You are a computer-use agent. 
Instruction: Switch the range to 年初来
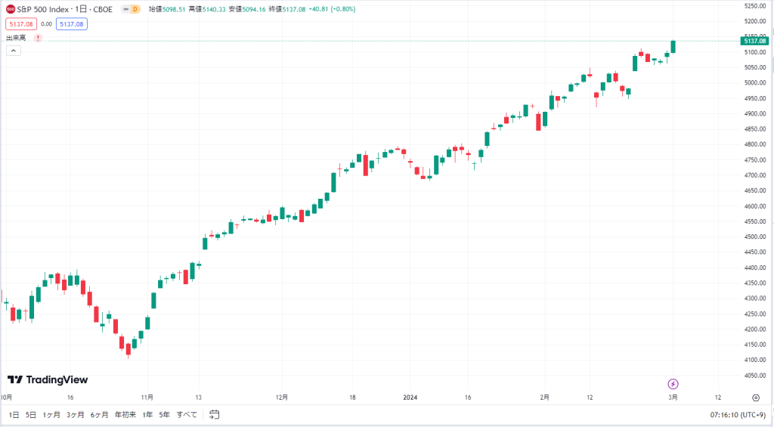coord(125,415)
